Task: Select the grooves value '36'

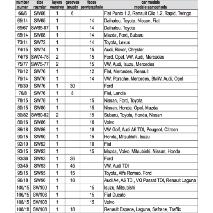Action: [x=72, y=159]
